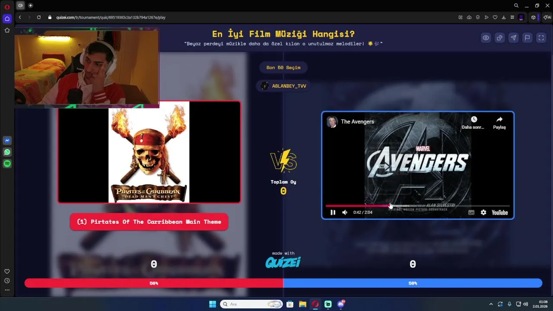The width and height of the screenshot is (553, 311).
Task: Add page to bookmarks heart icon
Action: pyautogui.click(x=495, y=17)
